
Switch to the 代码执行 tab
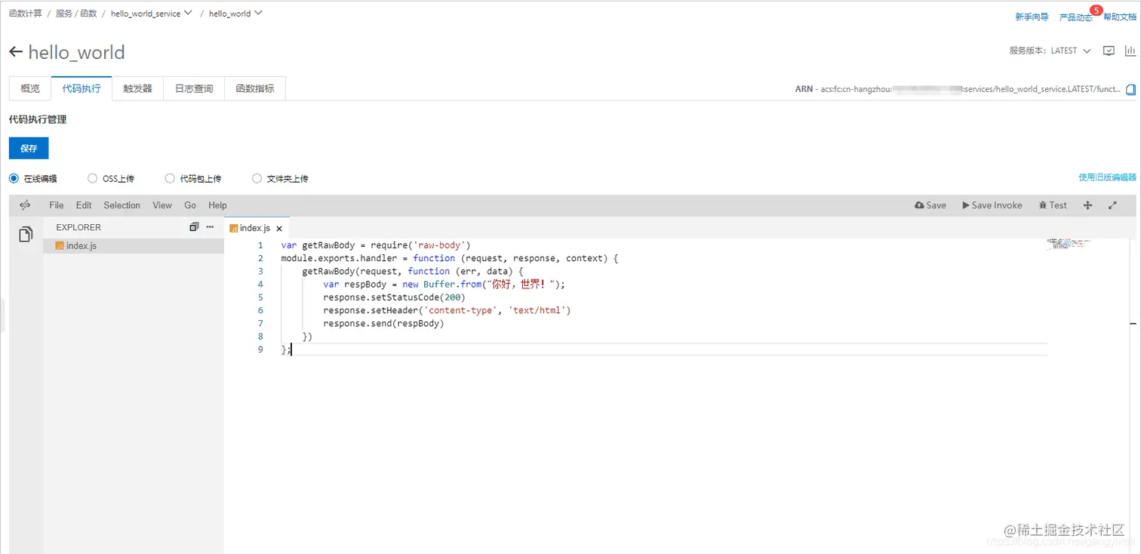[x=81, y=88]
